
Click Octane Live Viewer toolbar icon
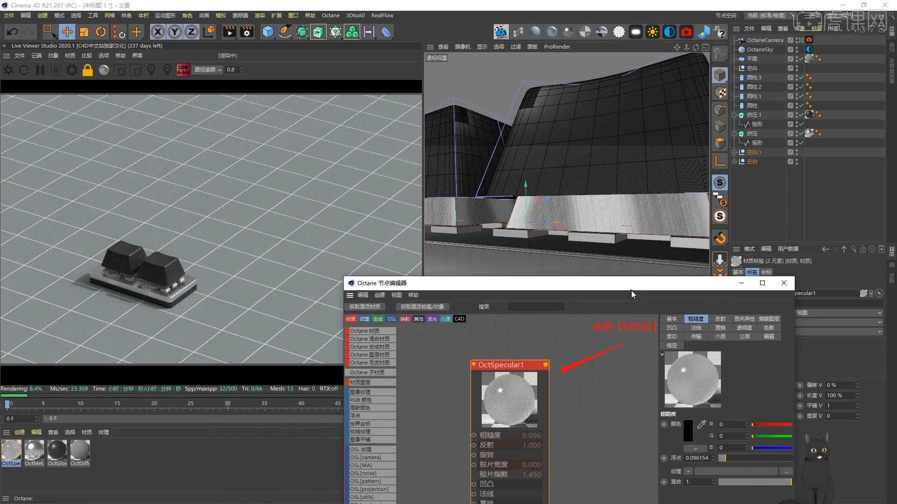click(501, 32)
